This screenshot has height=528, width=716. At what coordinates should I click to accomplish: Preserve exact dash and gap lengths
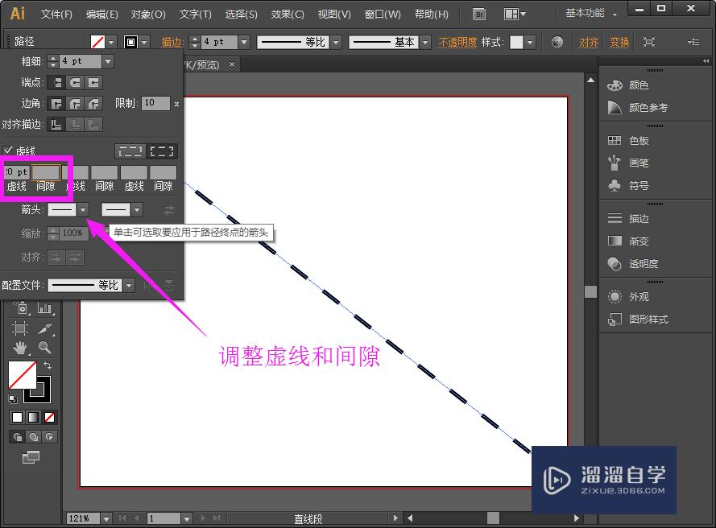[x=130, y=151]
